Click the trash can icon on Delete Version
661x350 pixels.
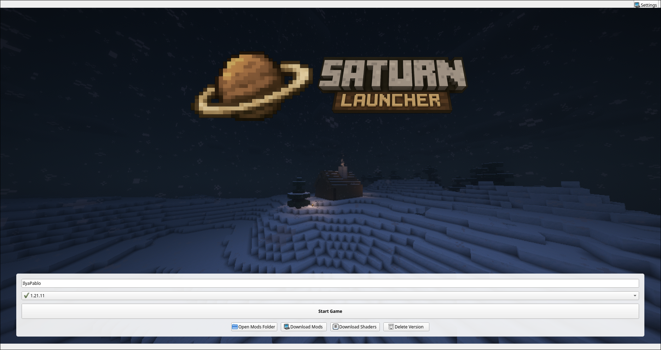391,327
